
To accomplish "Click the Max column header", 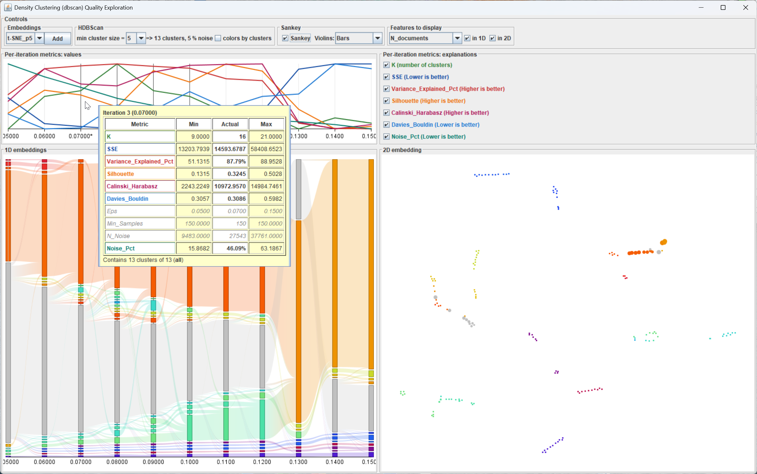I will (266, 124).
